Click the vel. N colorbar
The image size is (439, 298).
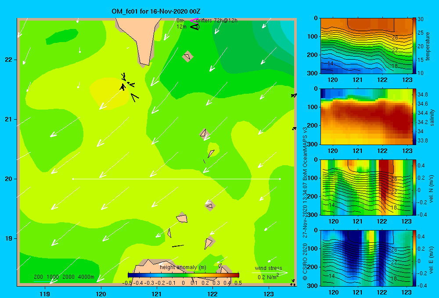(414, 188)
